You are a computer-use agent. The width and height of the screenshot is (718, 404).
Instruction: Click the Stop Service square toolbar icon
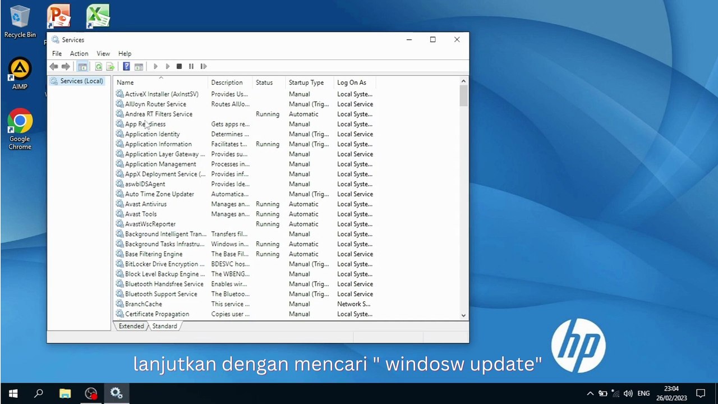179,67
